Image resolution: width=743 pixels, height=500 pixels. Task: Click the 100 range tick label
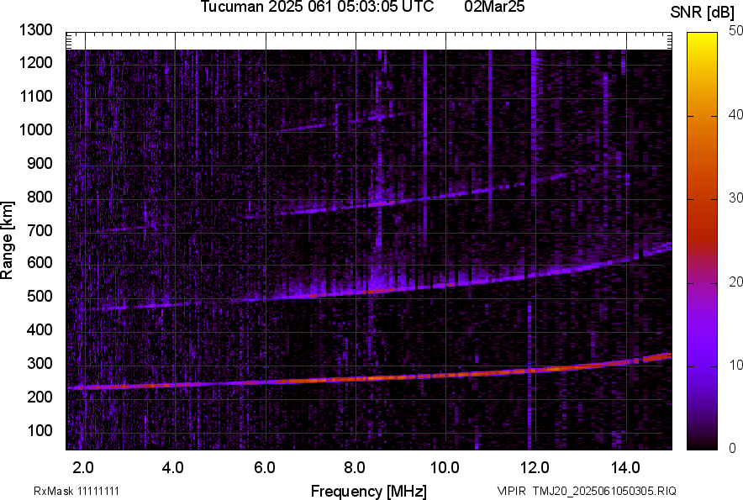(39, 430)
